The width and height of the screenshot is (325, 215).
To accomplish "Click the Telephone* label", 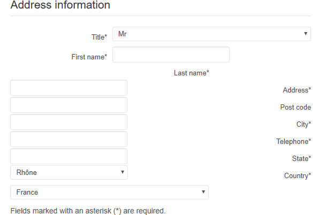I will click(x=293, y=142).
